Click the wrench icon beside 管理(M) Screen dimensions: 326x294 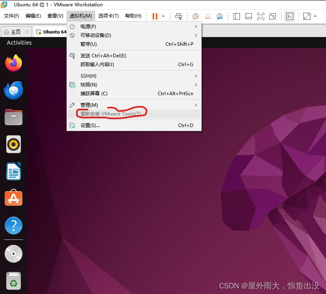click(72, 105)
